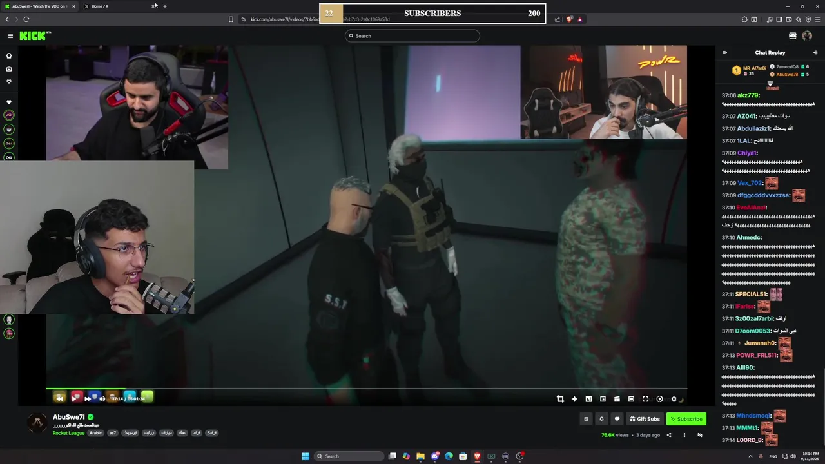Screen dimensions: 825x464
Task: Click chat username Ahmedc
Action: [x=749, y=238]
